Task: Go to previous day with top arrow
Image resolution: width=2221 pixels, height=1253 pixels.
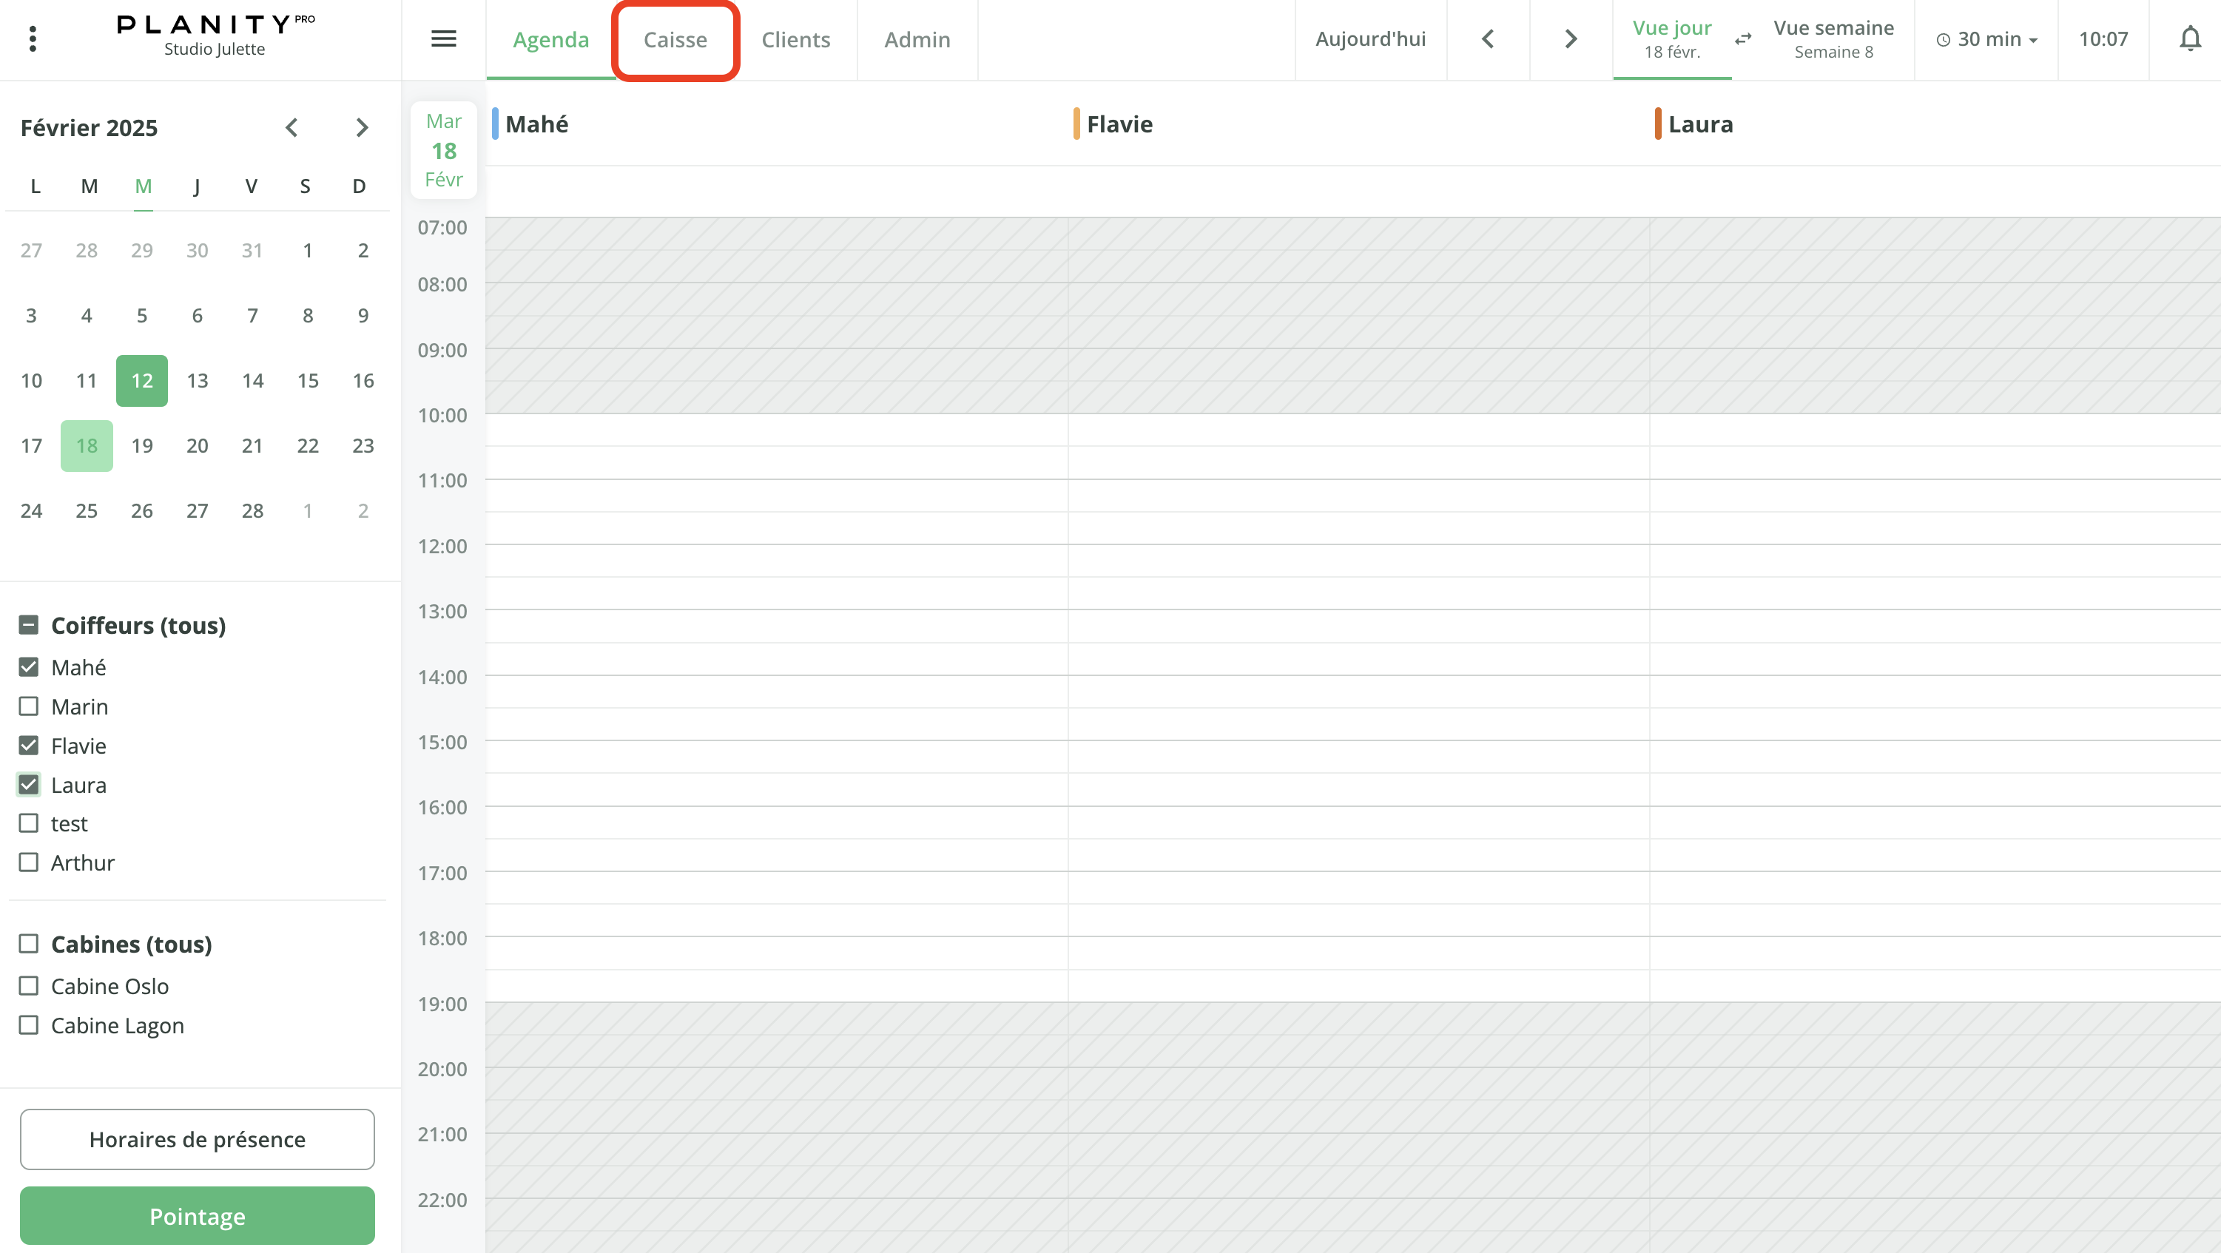Action: click(x=1487, y=38)
